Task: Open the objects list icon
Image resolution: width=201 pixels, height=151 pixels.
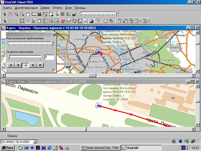Action: click(x=34, y=21)
